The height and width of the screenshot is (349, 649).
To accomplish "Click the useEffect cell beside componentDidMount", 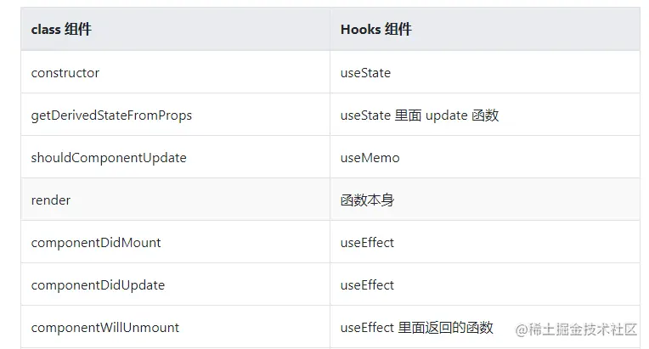I will click(367, 243).
